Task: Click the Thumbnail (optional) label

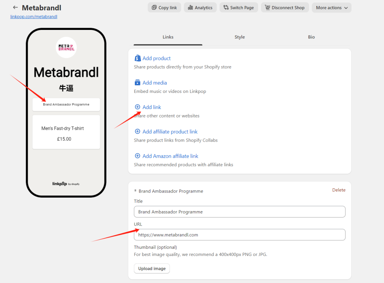Action: pyautogui.click(x=155, y=247)
